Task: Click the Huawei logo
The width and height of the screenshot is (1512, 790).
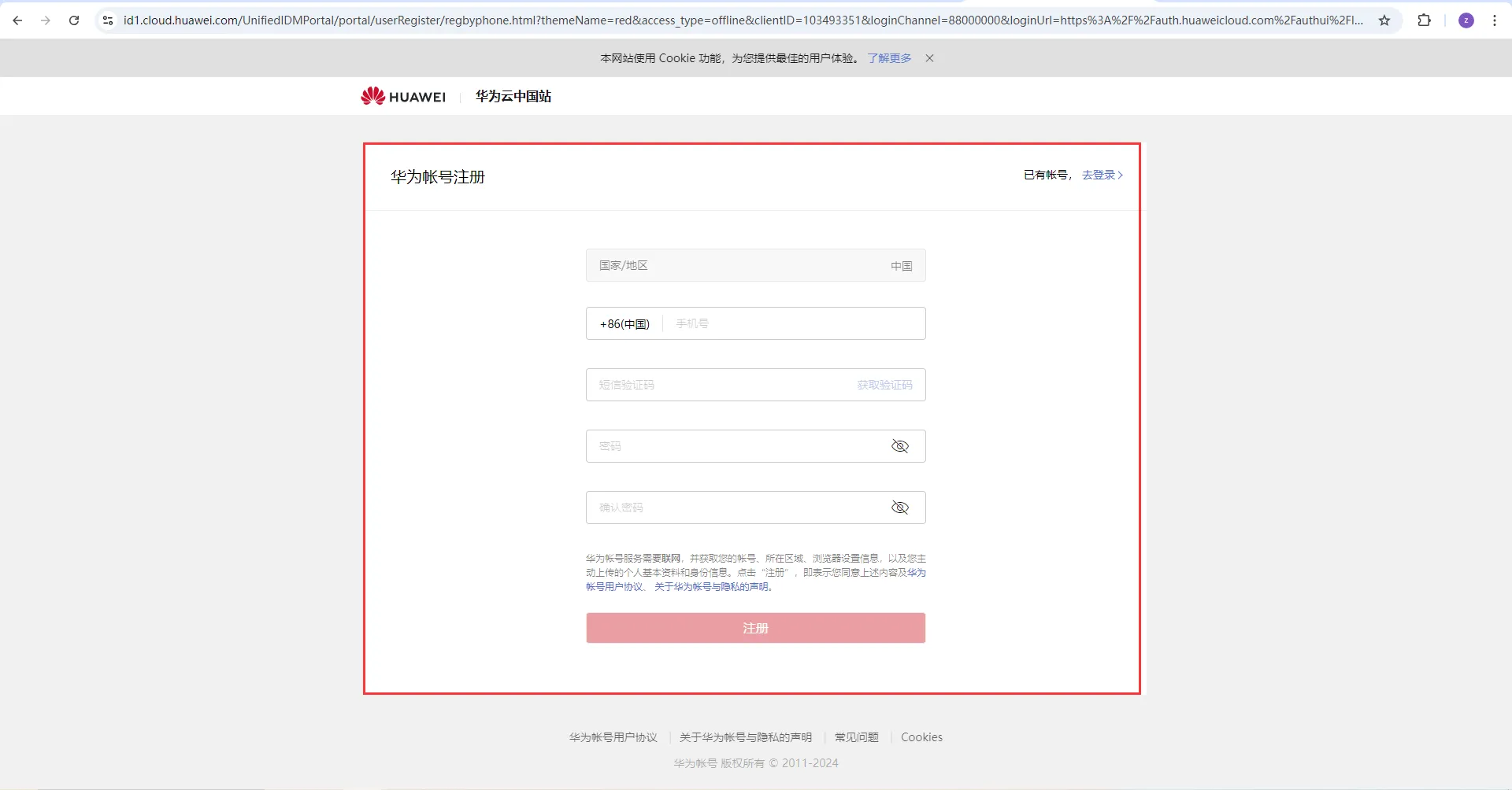Action: [x=403, y=96]
